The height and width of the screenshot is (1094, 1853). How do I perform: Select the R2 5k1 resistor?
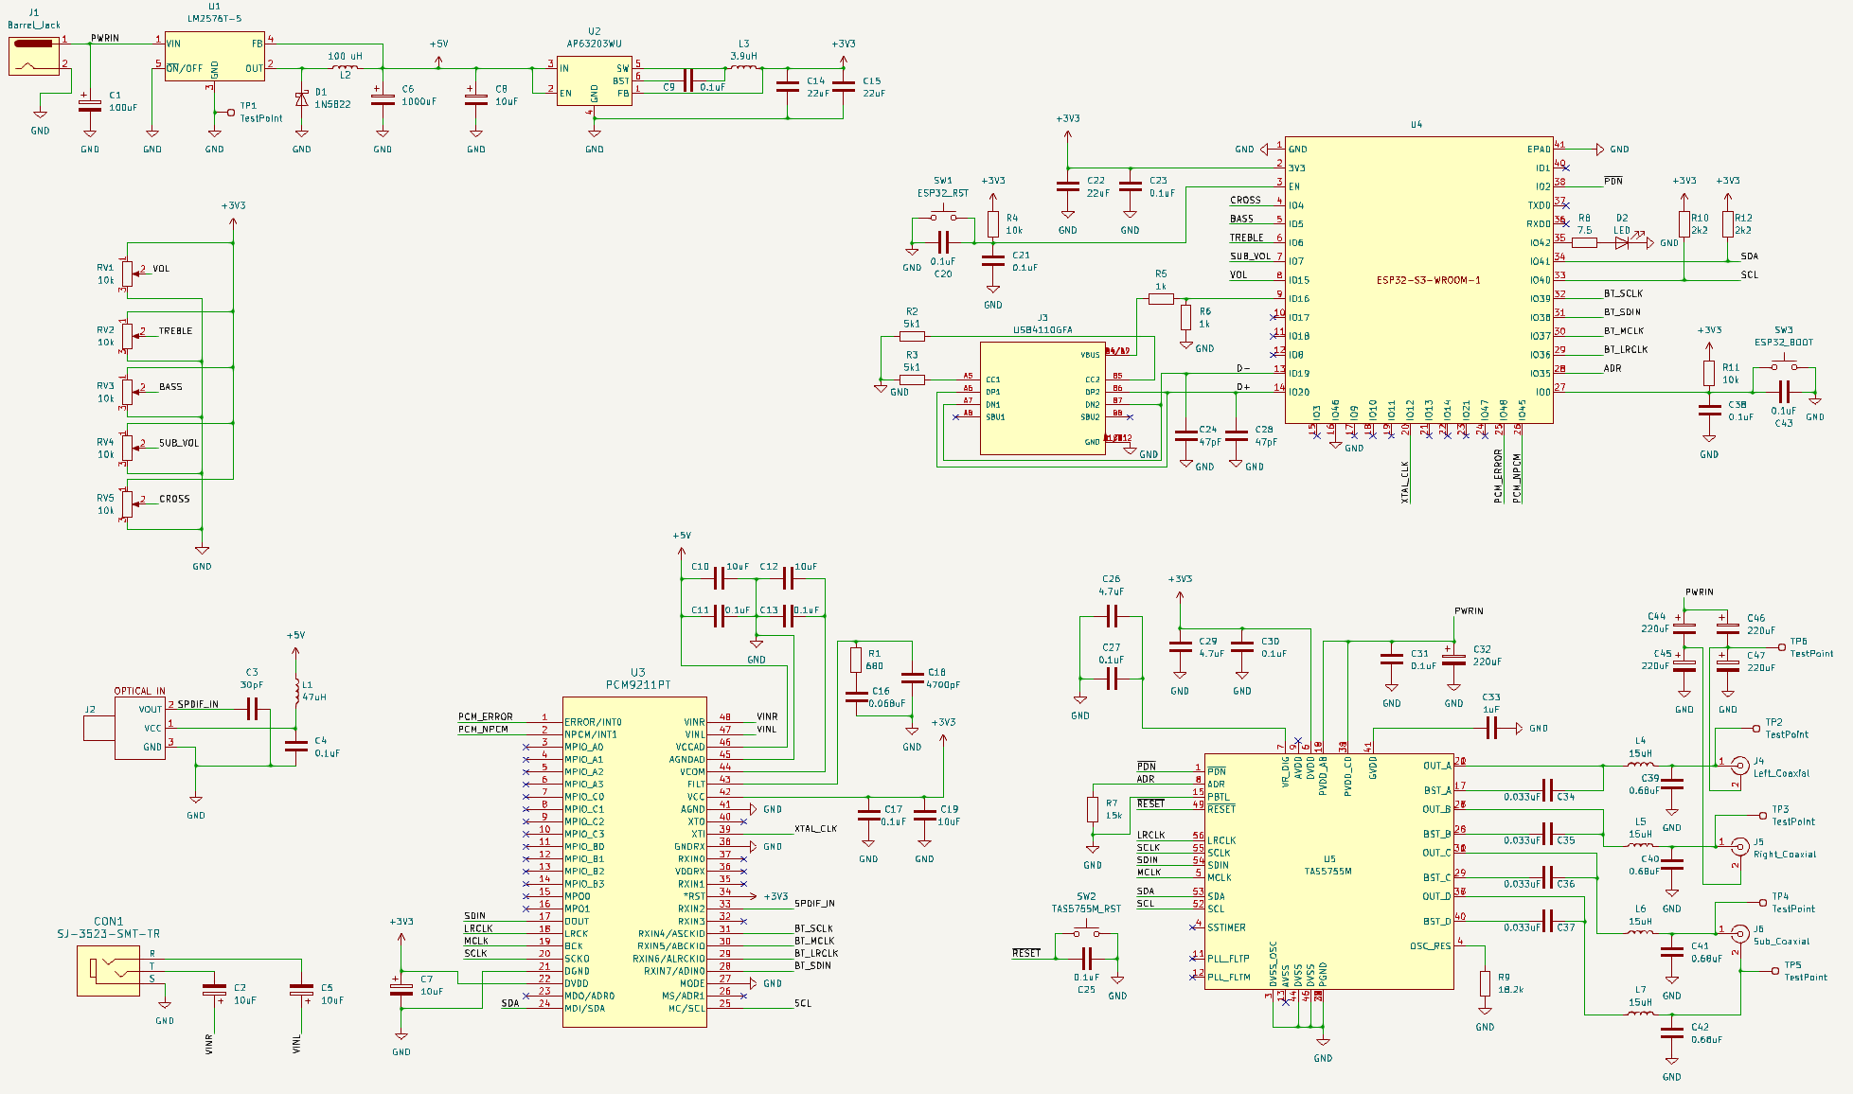point(912,336)
